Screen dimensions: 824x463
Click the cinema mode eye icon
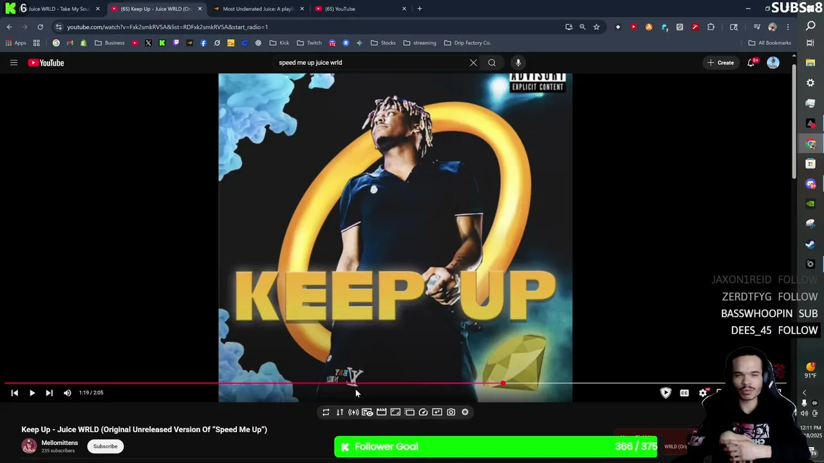pos(367,412)
